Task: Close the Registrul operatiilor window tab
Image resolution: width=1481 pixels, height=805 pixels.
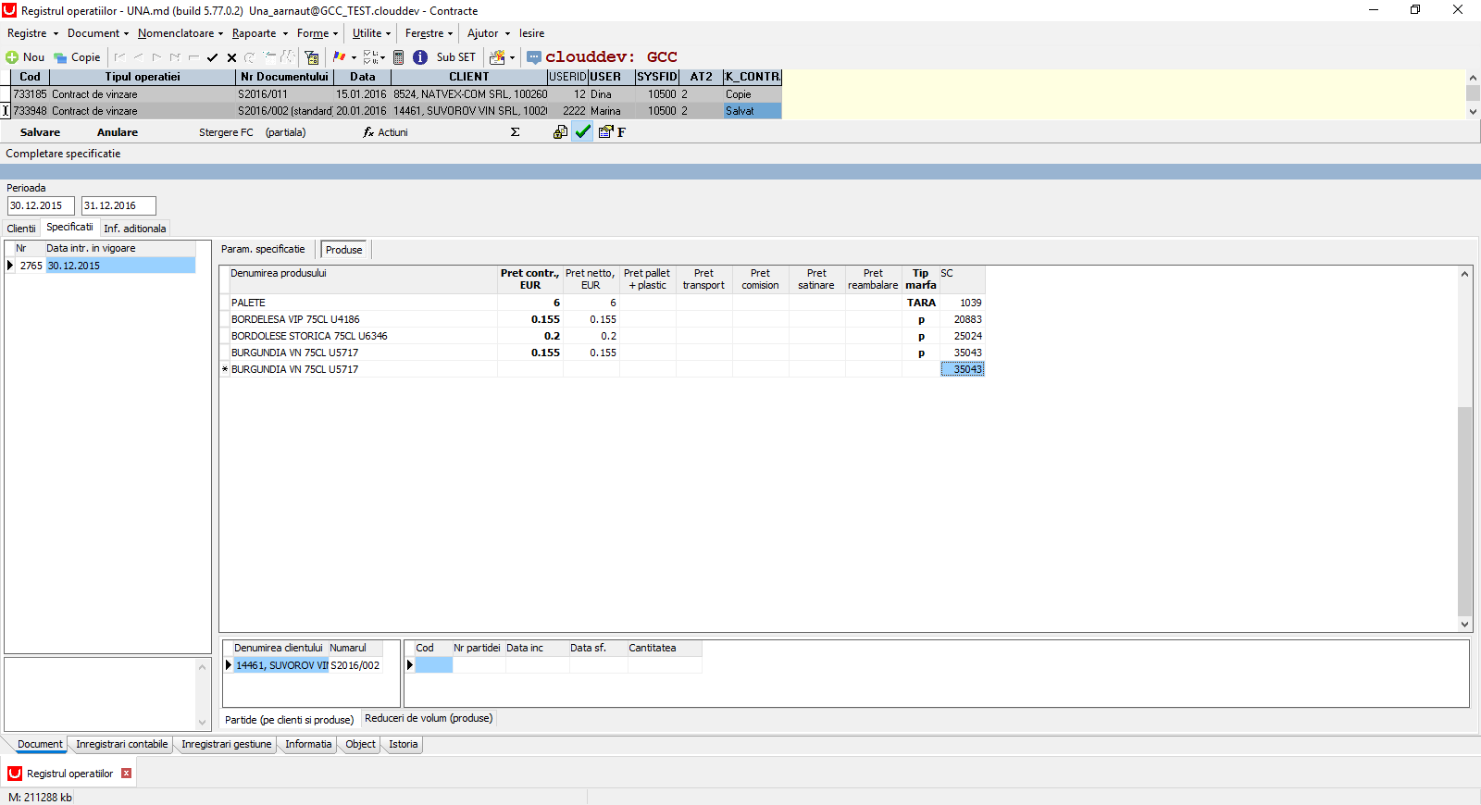Action: tap(127, 774)
